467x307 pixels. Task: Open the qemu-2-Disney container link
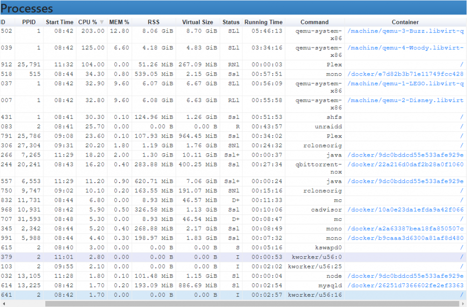point(406,100)
